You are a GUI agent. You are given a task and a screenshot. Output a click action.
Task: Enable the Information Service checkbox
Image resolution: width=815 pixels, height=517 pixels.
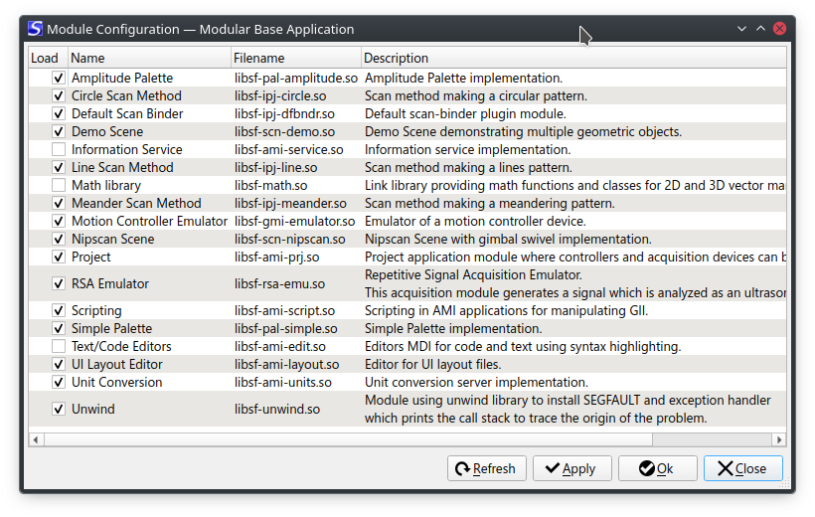point(59,150)
